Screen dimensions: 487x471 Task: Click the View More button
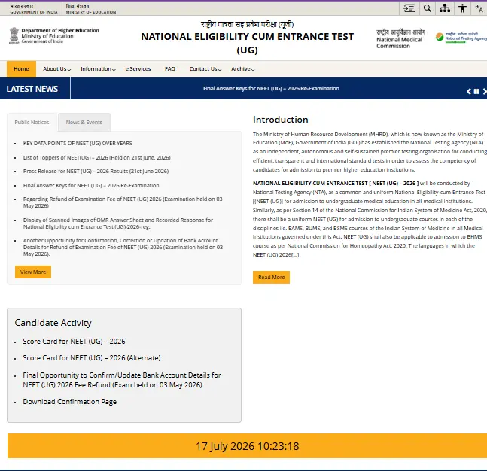(33, 272)
